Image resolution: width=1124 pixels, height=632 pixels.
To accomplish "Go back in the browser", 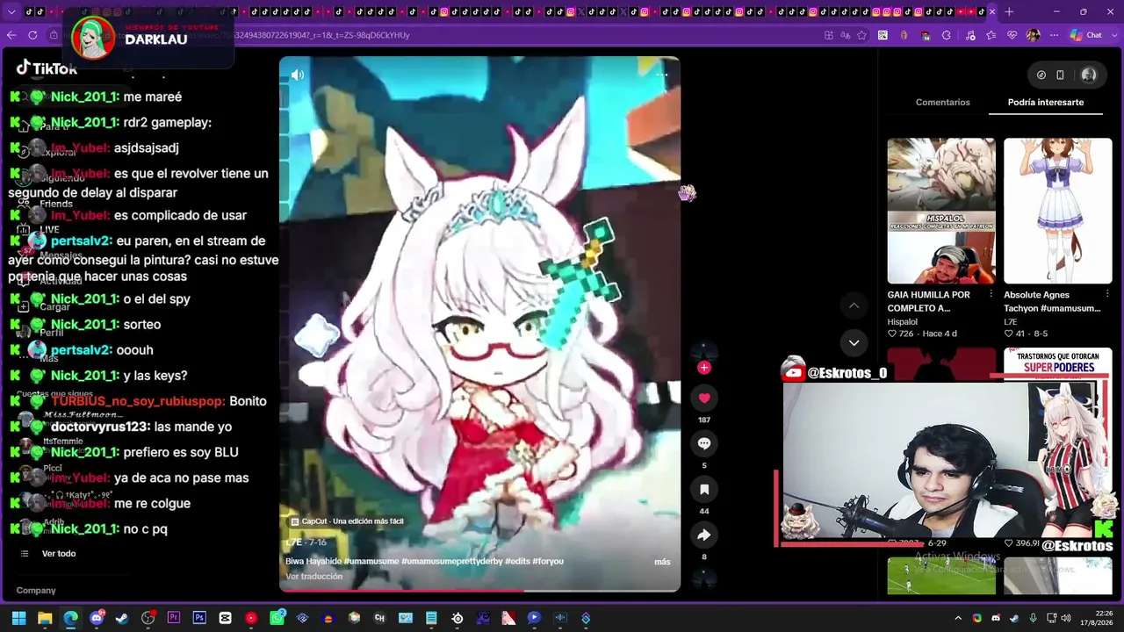I will [x=11, y=35].
